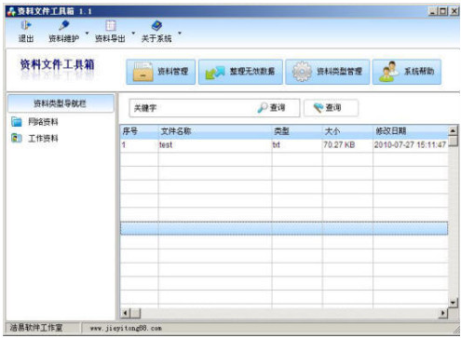
Task: Sort by the 序号 column header
Action: [x=139, y=131]
